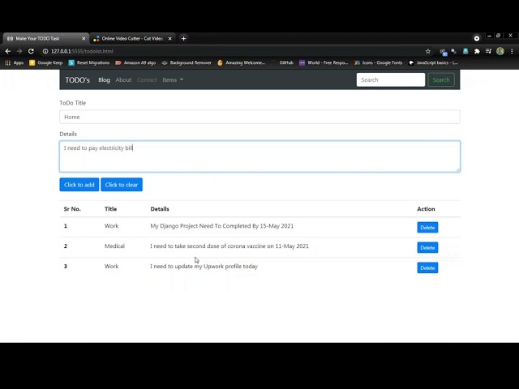Click the magnifier extension icon in the toolbar

coord(454,51)
